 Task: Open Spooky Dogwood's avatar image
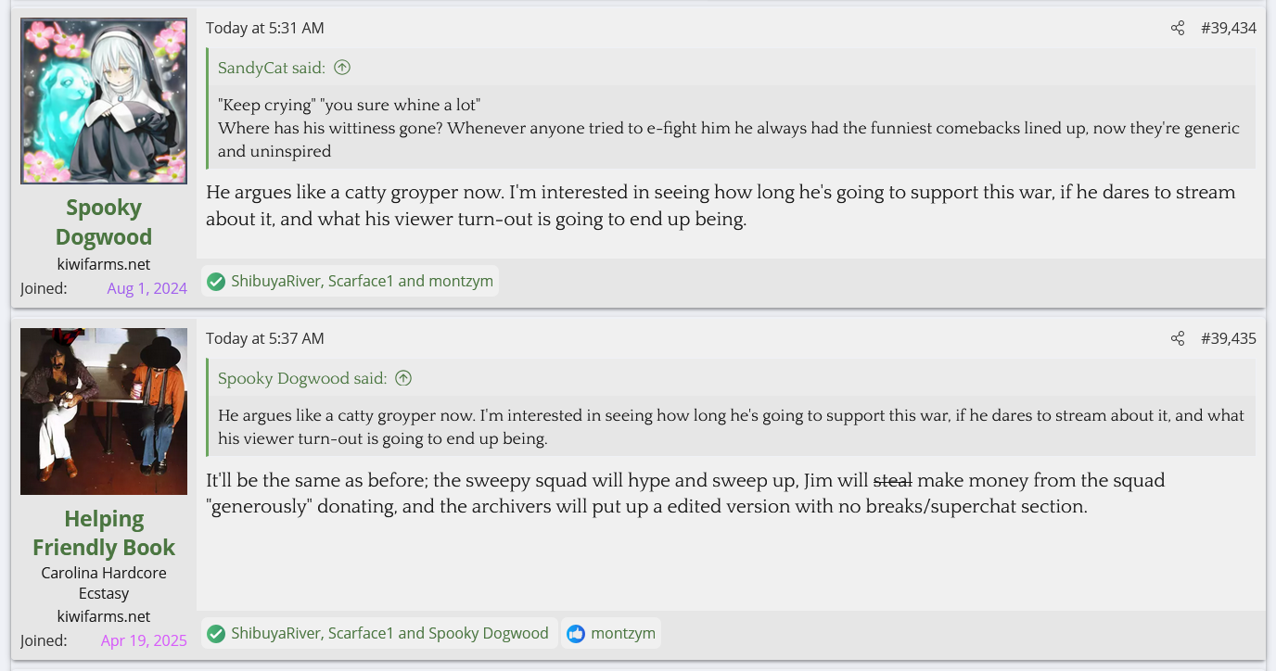pyautogui.click(x=104, y=101)
